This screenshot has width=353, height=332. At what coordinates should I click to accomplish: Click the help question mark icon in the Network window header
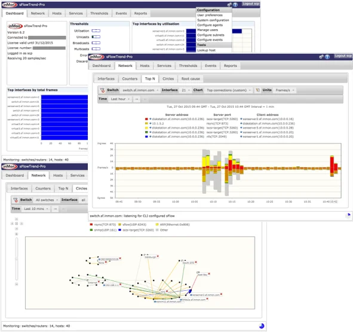point(327,57)
